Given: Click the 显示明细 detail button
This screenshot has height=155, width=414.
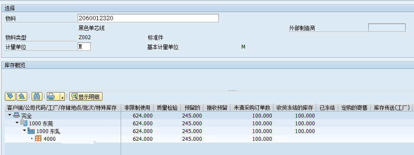Looking at the screenshot, I should [86, 96].
